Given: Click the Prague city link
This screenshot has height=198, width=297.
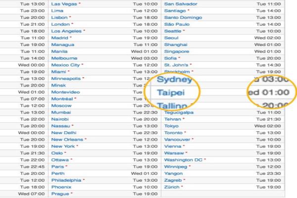Looking at the screenshot, I should point(59,194).
